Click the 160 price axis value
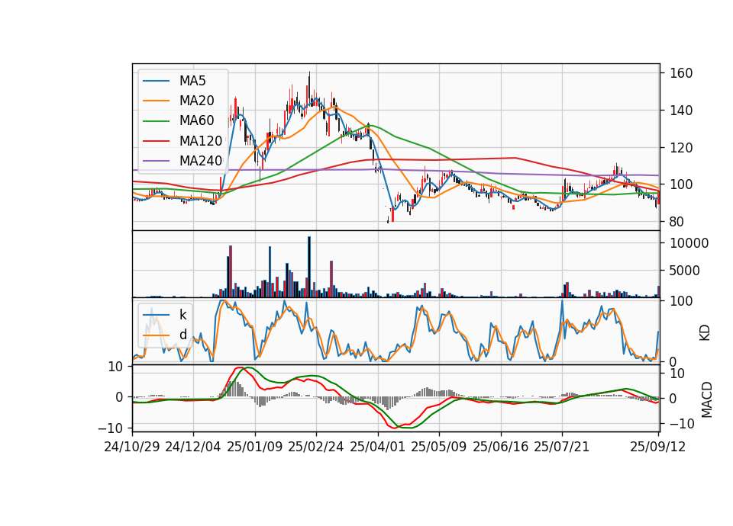 pyautogui.click(x=681, y=73)
